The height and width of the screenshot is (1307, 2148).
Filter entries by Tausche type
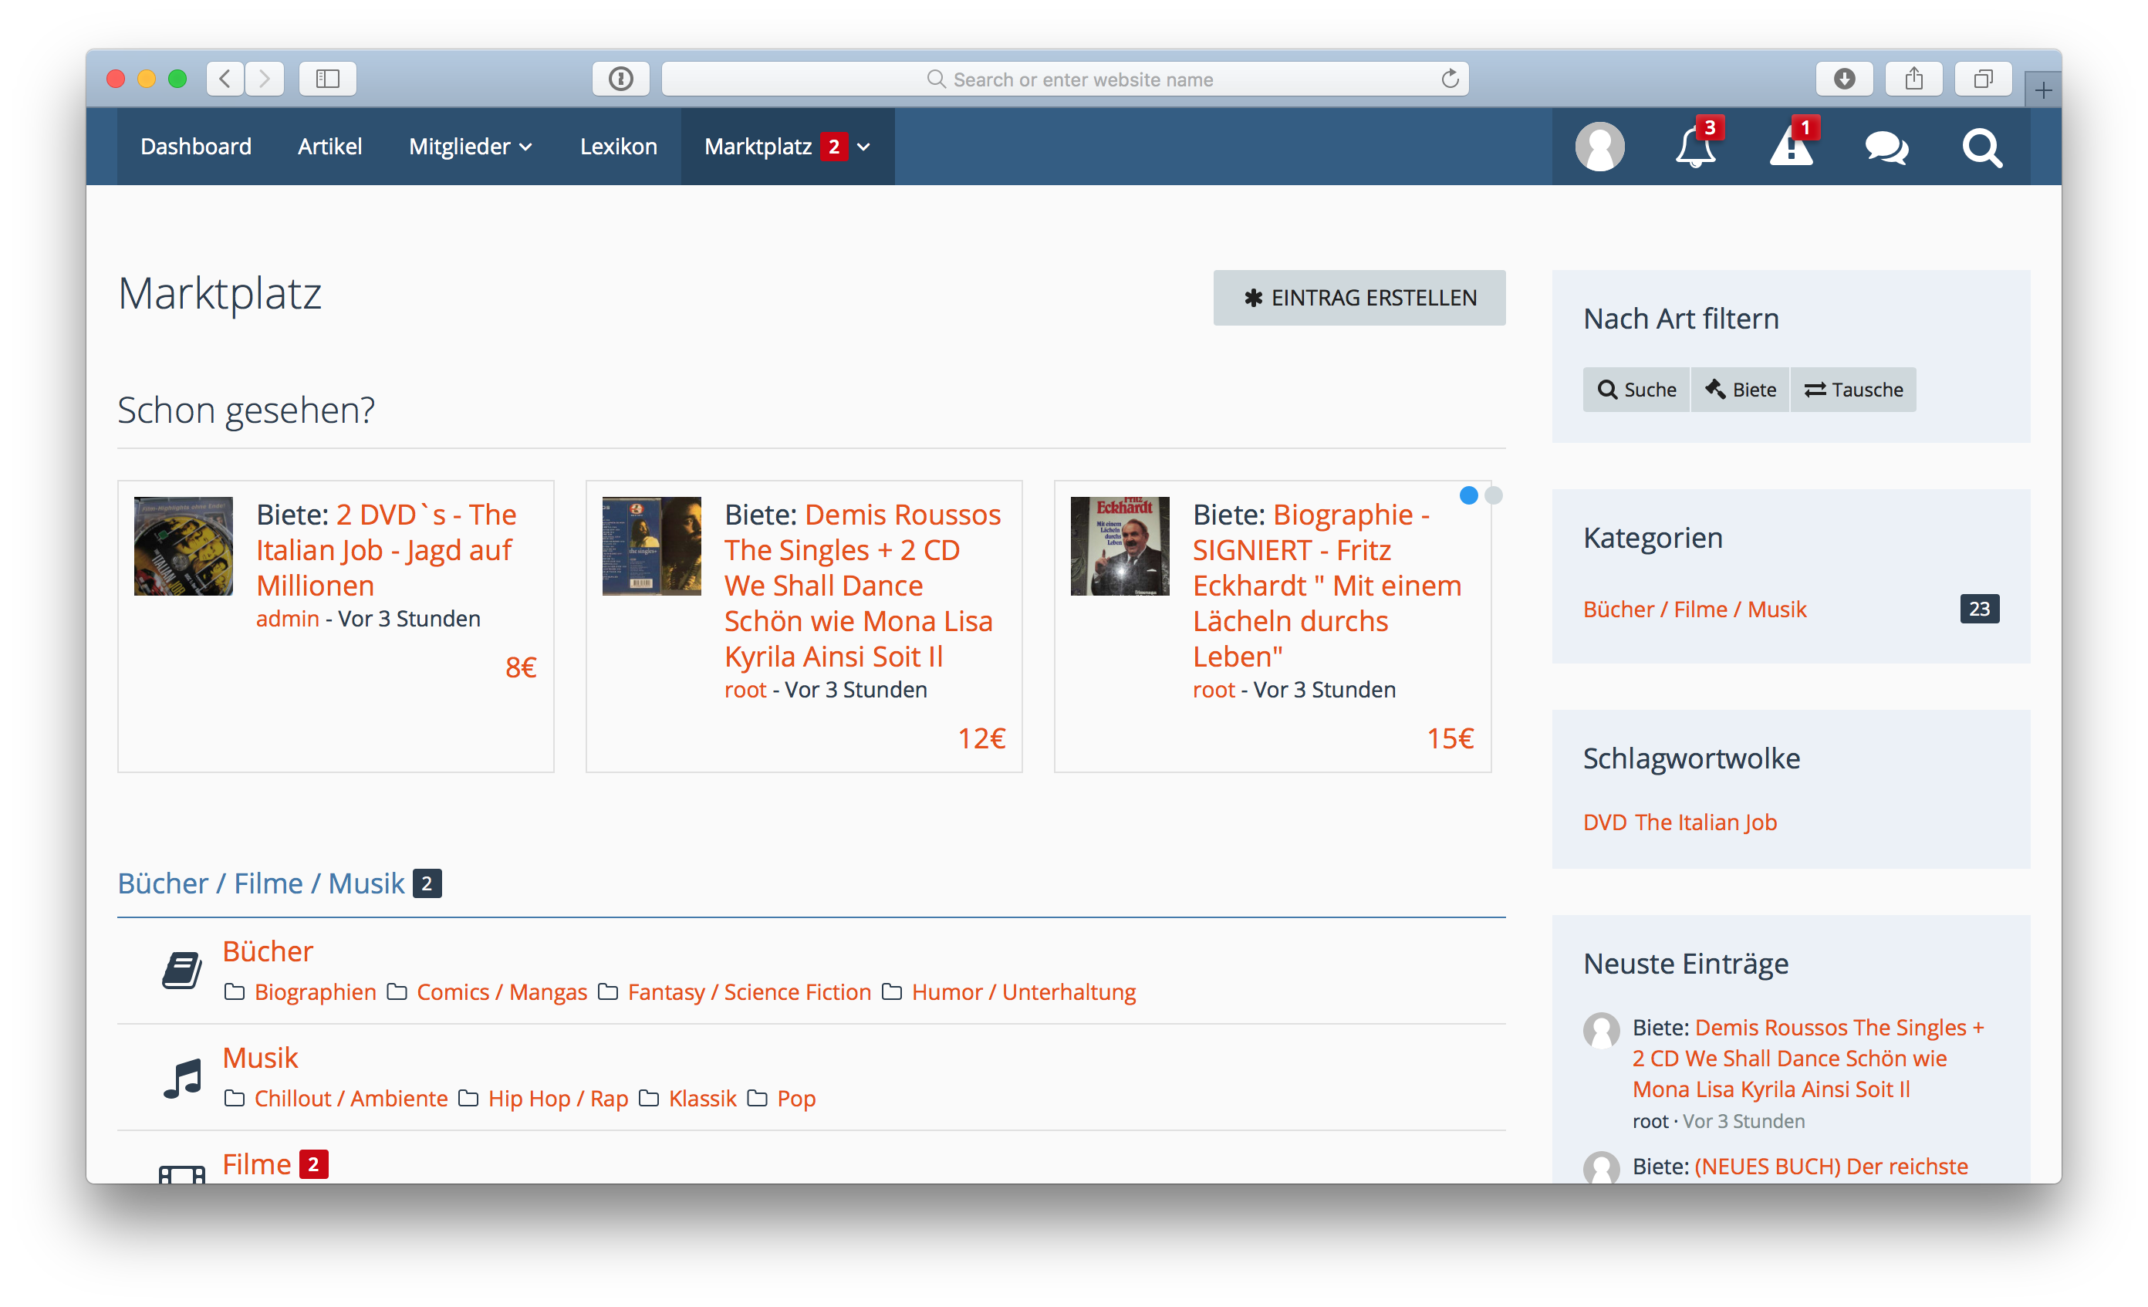[x=1853, y=390]
